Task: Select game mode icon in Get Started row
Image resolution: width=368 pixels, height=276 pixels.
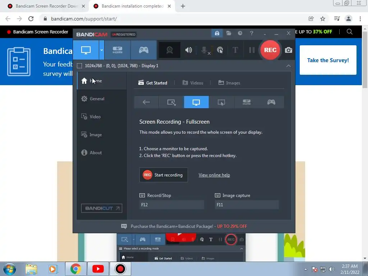Action: [271, 102]
